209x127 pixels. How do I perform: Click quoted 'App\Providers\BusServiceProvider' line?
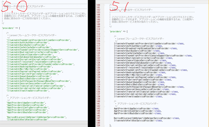tap(26, 105)
